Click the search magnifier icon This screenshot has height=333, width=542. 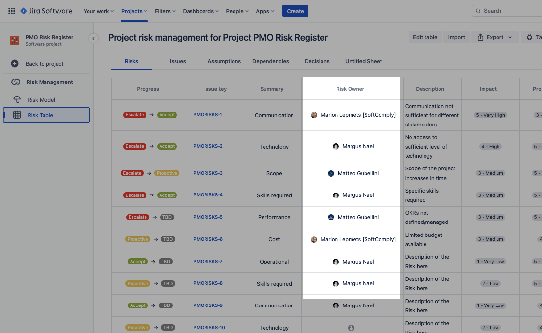coord(478,10)
